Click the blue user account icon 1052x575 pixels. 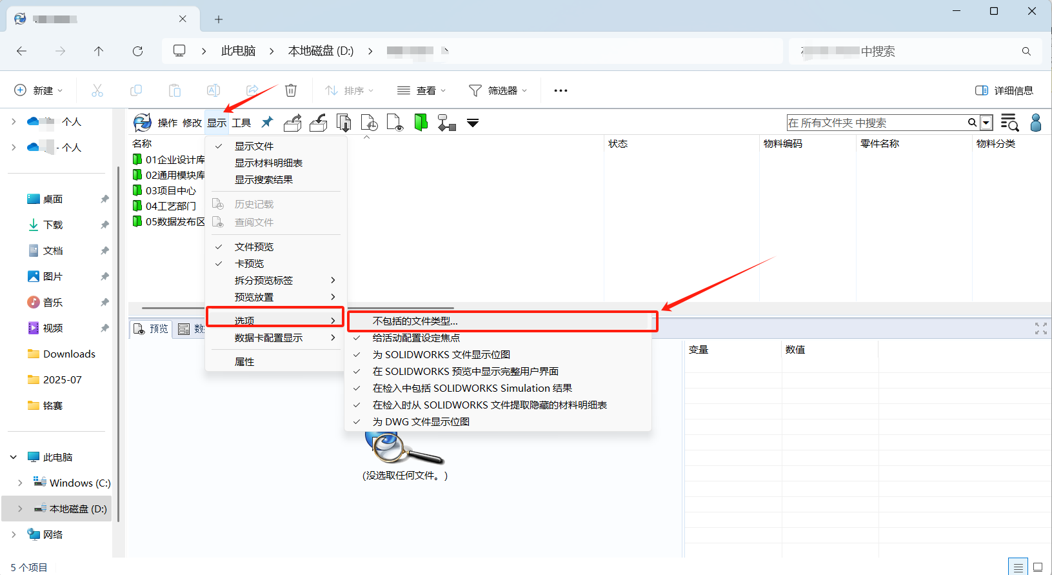(x=1036, y=123)
